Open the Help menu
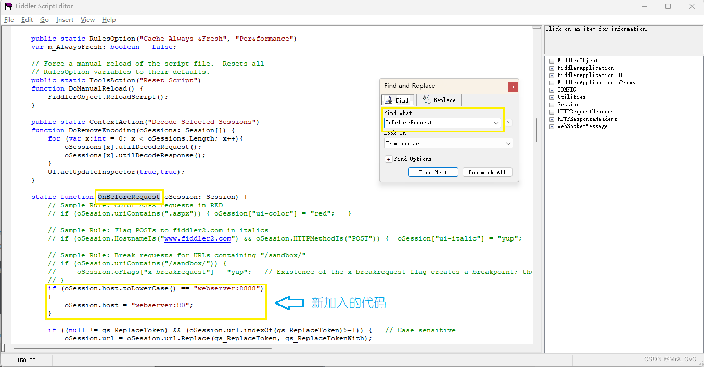Image resolution: width=704 pixels, height=367 pixels. pyautogui.click(x=109, y=19)
